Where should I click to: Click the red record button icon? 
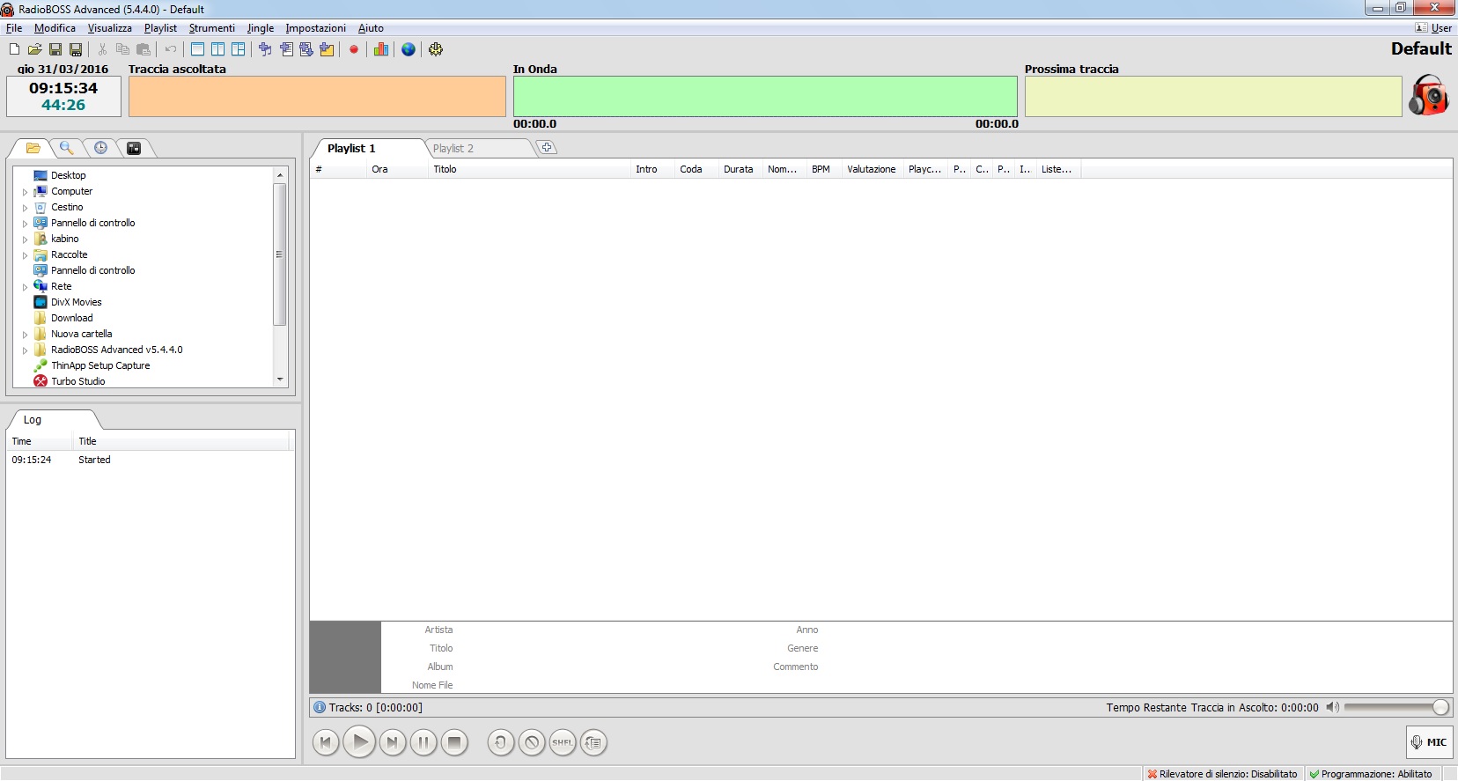(354, 49)
